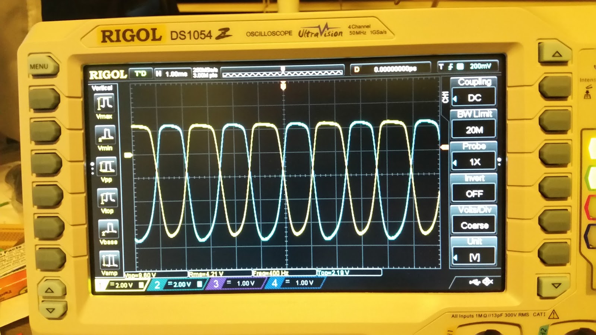Tap the MENU hardware button

click(x=43, y=67)
